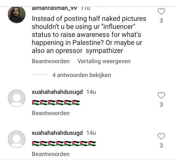Click the comment text about raising awareness

89,35
